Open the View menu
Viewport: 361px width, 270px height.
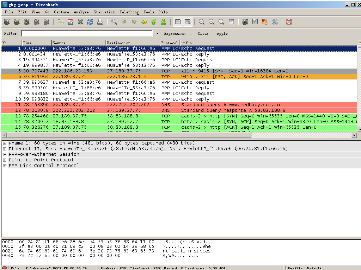pos(36,12)
